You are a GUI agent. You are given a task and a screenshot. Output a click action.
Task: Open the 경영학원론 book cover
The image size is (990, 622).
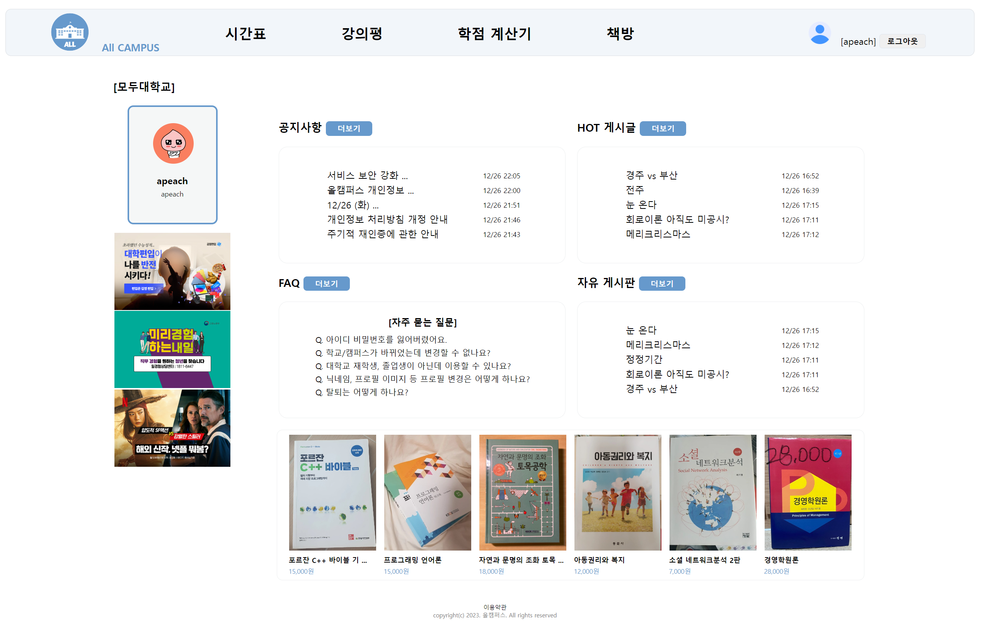click(x=808, y=492)
